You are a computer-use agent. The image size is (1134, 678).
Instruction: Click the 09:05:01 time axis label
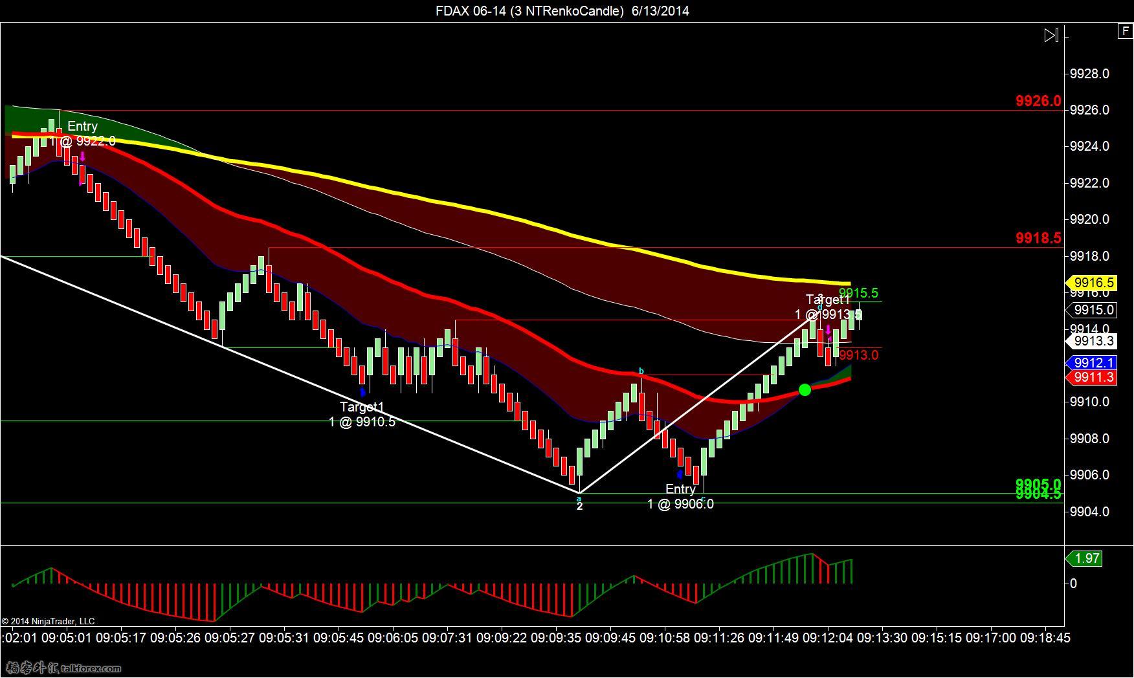[67, 638]
